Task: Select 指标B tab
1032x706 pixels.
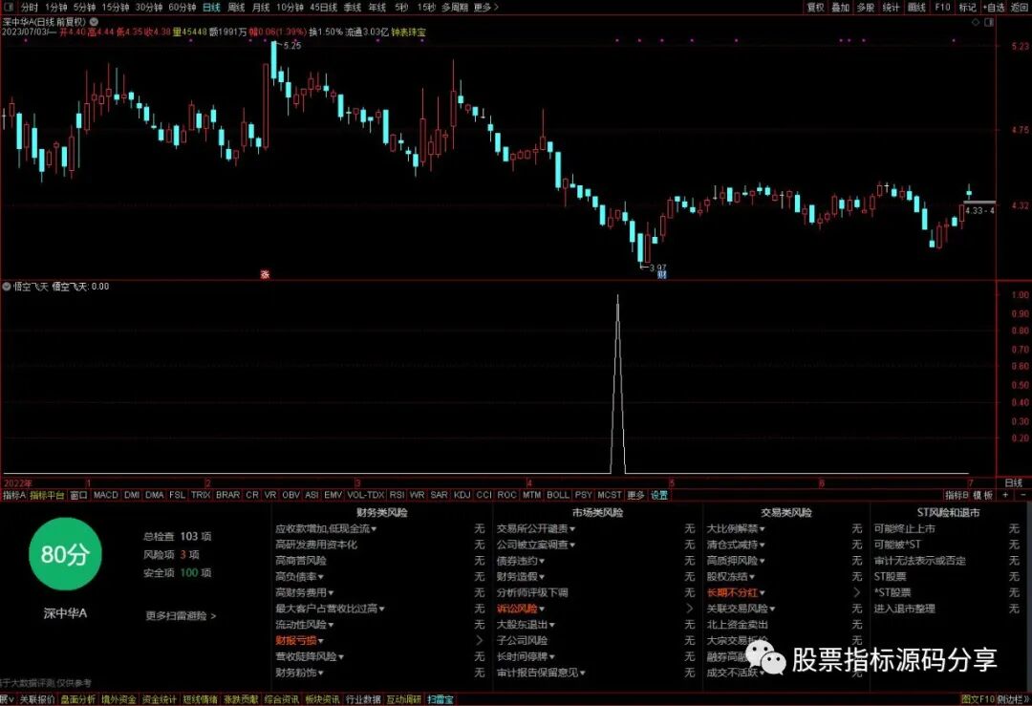Action: [x=957, y=495]
